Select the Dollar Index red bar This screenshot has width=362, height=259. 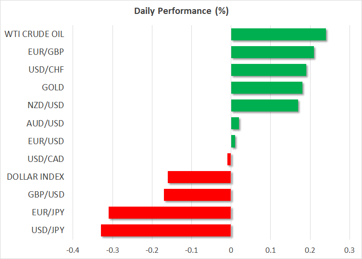pos(200,177)
